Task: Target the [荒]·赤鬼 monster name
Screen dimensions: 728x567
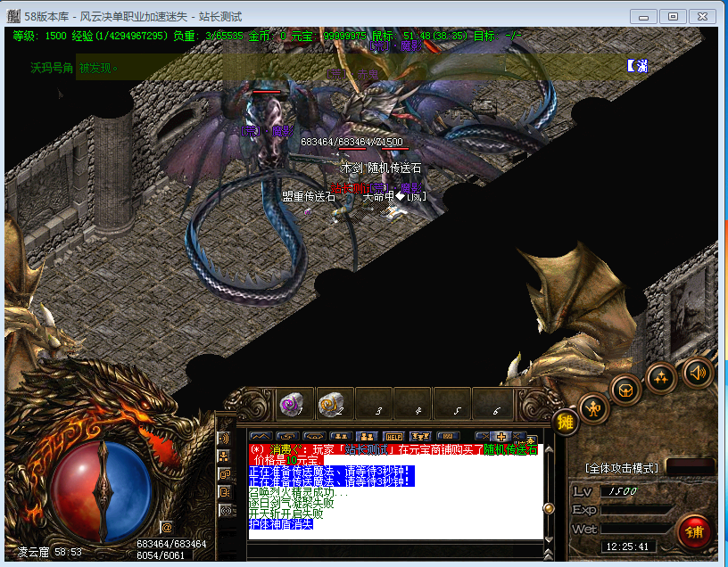Action: pyautogui.click(x=352, y=74)
